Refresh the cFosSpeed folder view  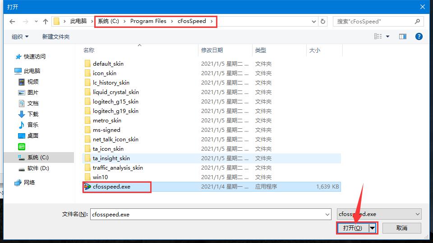(x=323, y=21)
